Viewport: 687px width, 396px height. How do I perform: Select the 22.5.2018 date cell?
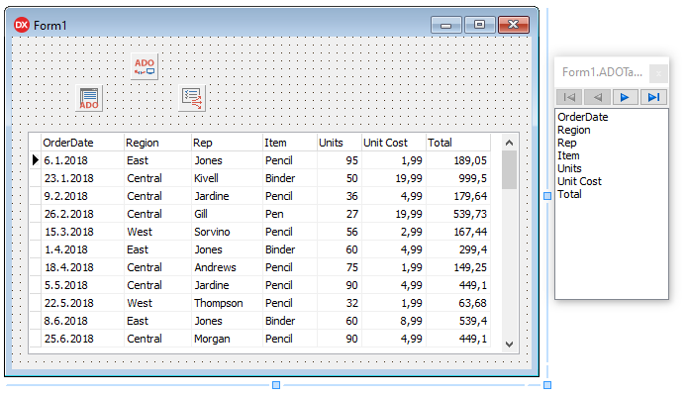[82, 303]
